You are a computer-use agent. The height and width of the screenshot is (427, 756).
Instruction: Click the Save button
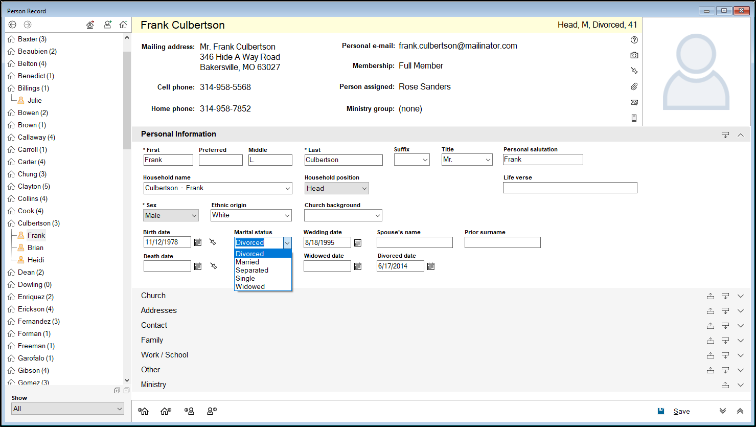tap(681, 411)
